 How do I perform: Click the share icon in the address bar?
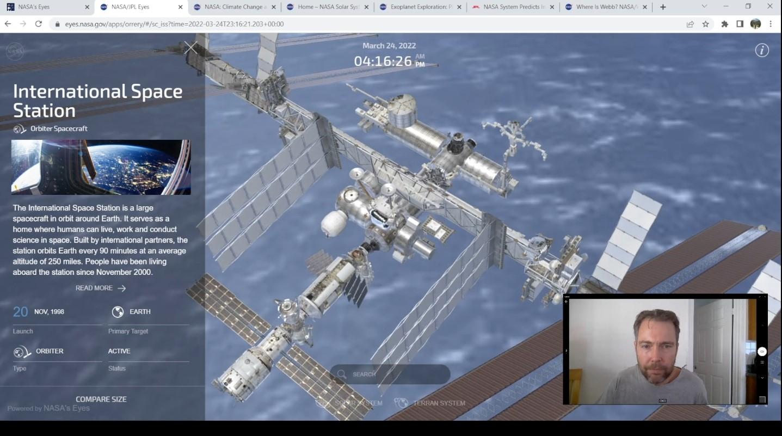(690, 24)
